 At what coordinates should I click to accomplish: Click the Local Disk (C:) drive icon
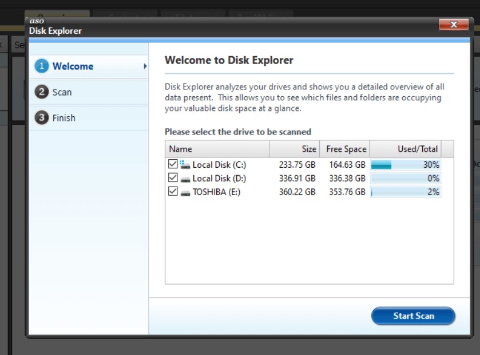point(186,164)
